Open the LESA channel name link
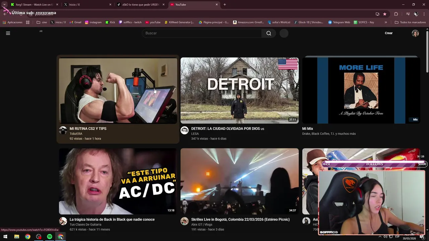The height and width of the screenshot is (241, 429). pyautogui.click(x=195, y=134)
